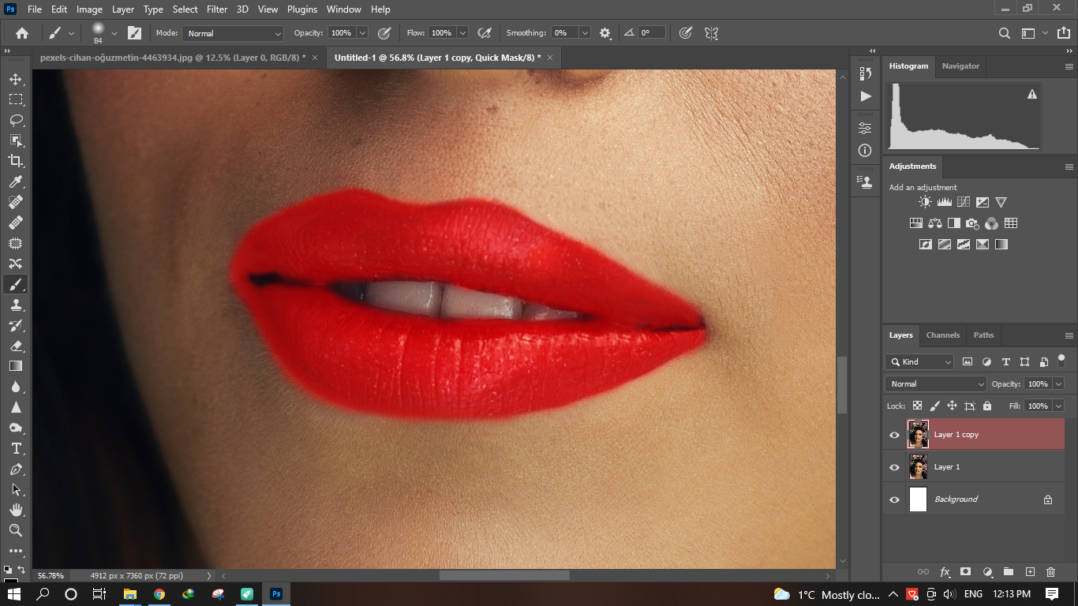
Task: Open layer blend mode Normal dropdown
Action: coord(936,383)
